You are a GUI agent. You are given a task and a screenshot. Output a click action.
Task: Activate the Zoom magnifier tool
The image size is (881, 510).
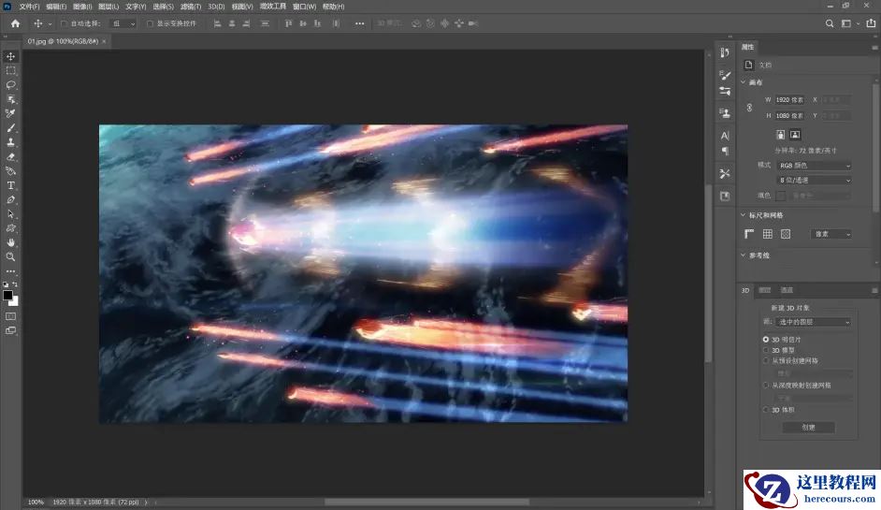pyautogui.click(x=11, y=256)
